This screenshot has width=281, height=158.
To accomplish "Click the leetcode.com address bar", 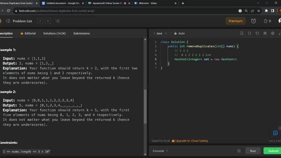I will pos(126,11).
